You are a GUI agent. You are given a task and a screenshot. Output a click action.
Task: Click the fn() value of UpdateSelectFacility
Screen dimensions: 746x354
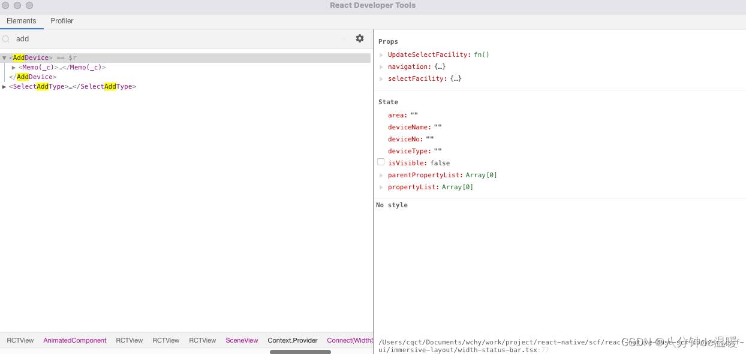[x=482, y=55]
